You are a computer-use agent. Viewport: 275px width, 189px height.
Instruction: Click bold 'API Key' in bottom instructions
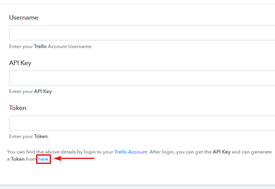221,152
